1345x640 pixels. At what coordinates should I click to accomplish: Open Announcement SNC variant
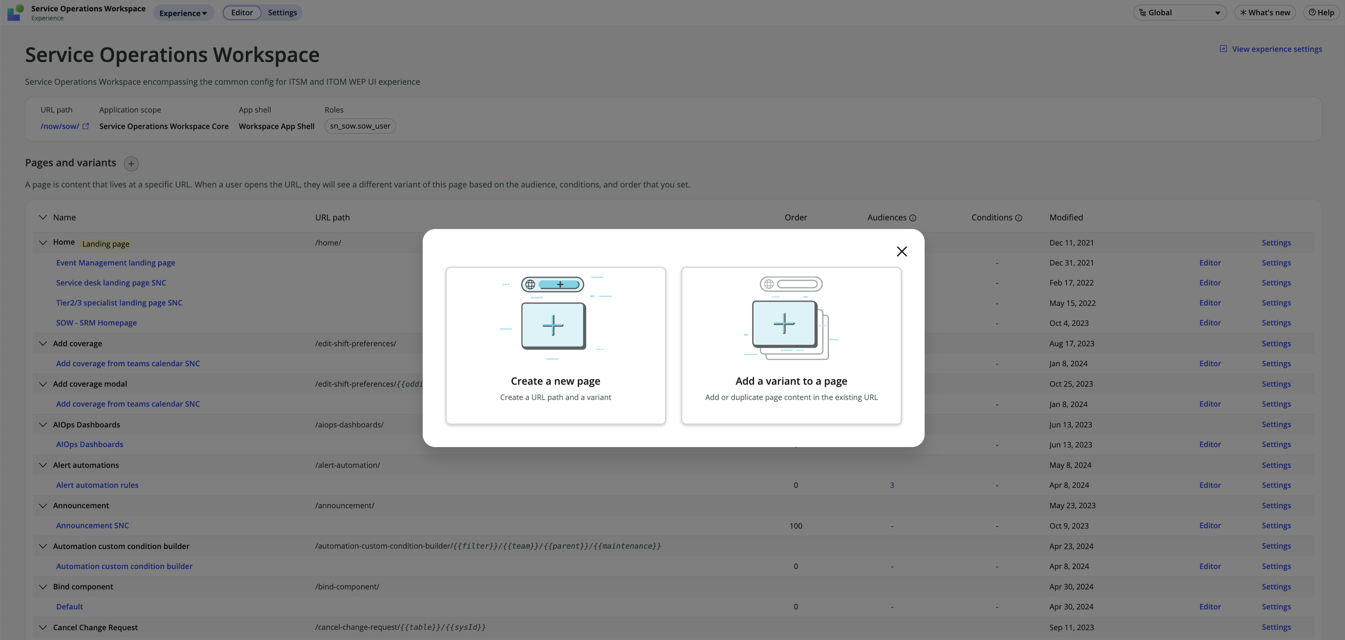coord(93,525)
